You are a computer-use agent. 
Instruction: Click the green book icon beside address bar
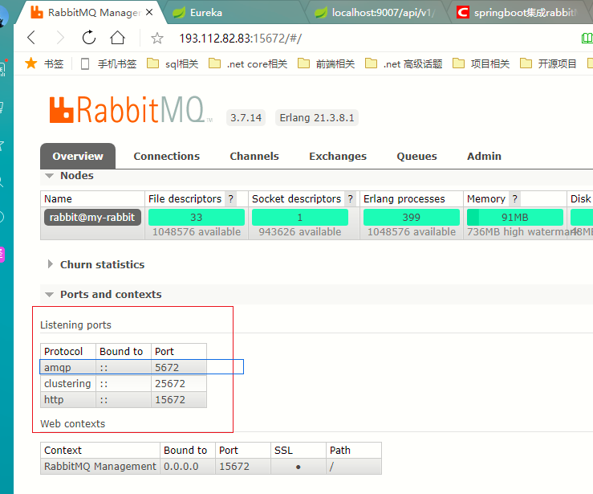tap(587, 39)
